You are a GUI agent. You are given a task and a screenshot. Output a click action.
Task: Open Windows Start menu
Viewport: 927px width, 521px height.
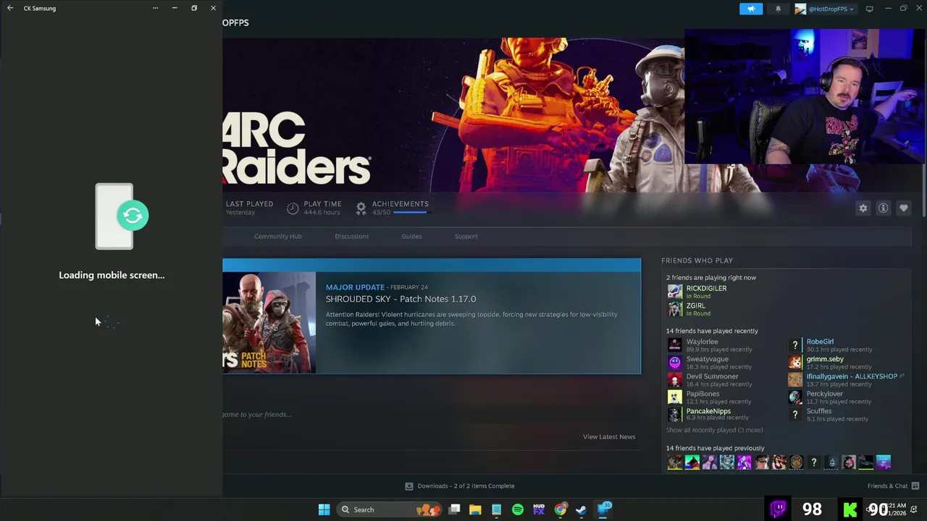tap(324, 509)
